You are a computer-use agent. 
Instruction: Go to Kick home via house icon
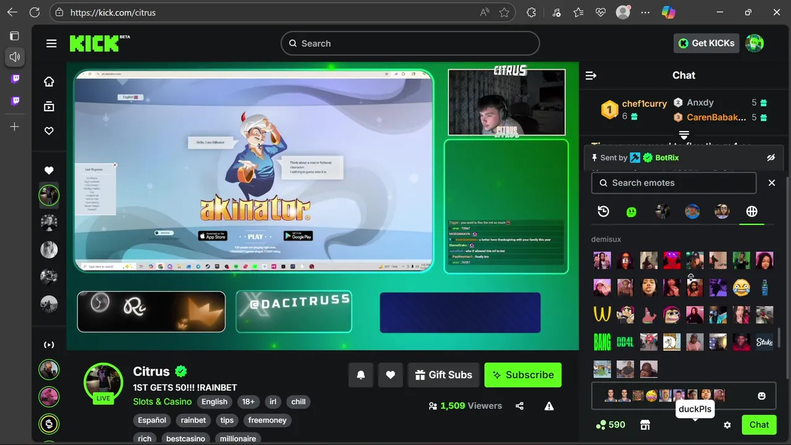pos(49,82)
